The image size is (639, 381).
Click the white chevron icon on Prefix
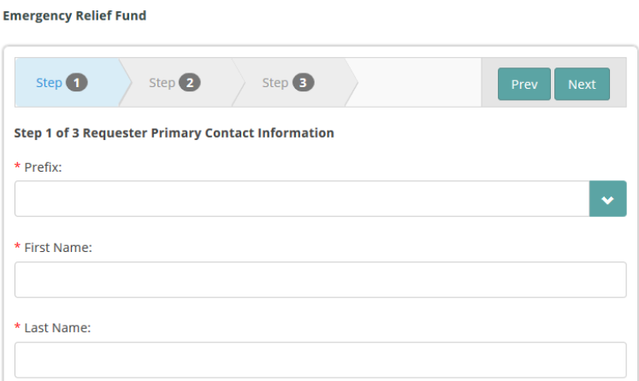tap(608, 199)
